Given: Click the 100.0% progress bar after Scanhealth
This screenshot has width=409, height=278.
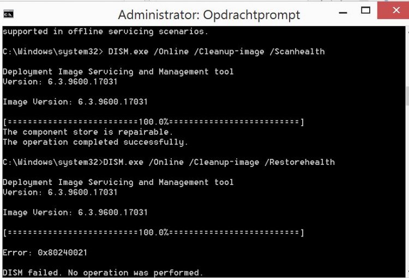Looking at the screenshot, I should (x=153, y=122).
